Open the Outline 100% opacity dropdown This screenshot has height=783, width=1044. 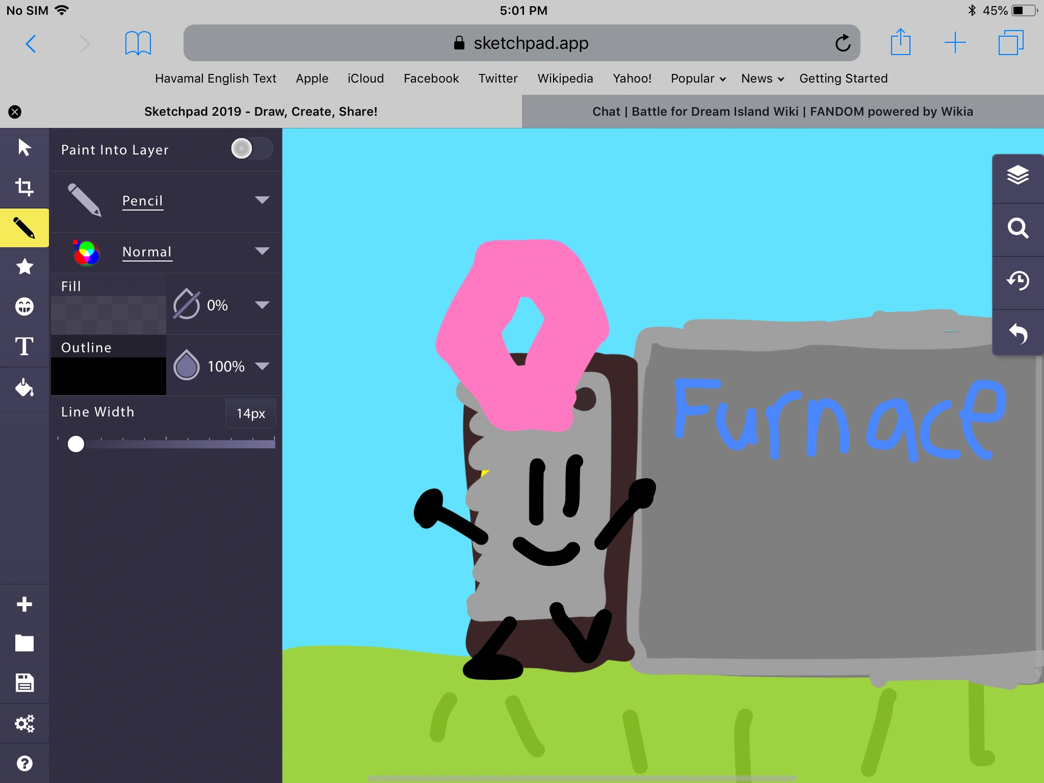262,366
